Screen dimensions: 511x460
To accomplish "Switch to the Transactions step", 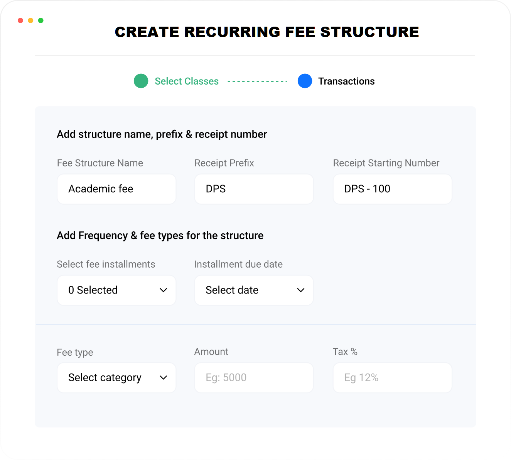I will (x=346, y=81).
